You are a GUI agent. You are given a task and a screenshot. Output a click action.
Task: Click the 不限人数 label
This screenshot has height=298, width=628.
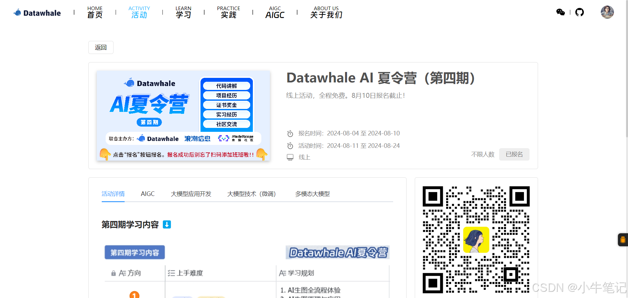(483, 154)
